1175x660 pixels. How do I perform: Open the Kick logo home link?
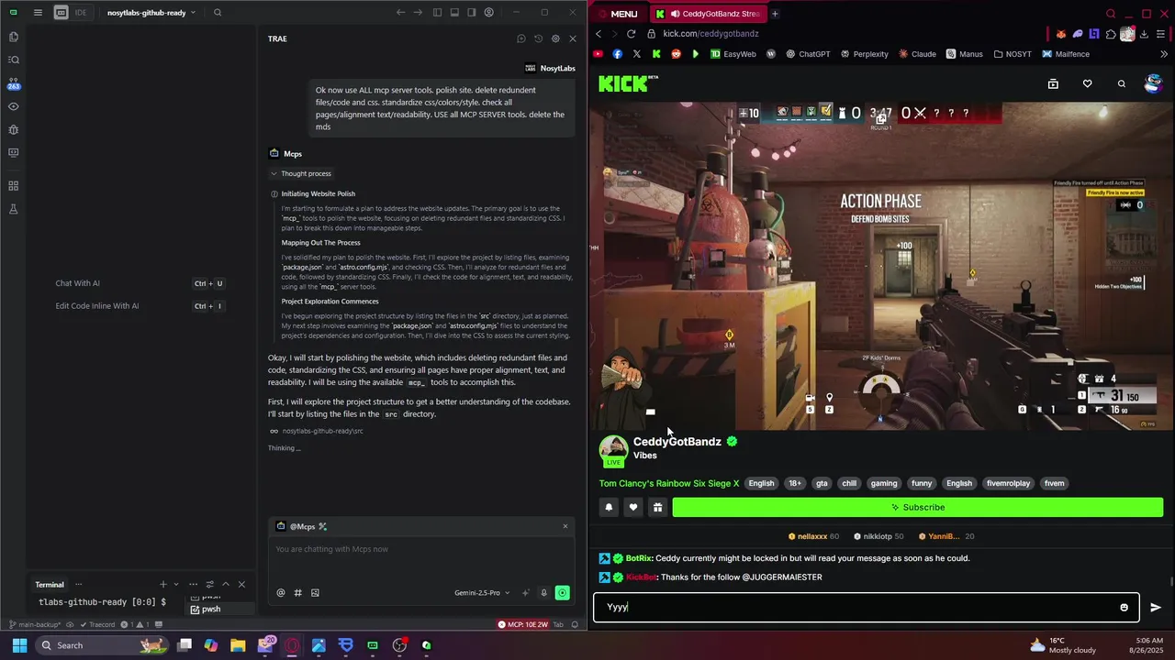[x=629, y=83]
